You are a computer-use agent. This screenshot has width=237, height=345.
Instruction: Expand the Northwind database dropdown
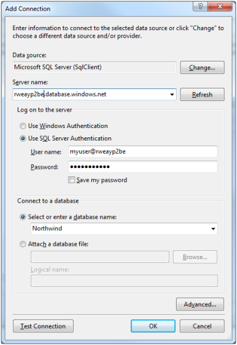(x=213, y=228)
